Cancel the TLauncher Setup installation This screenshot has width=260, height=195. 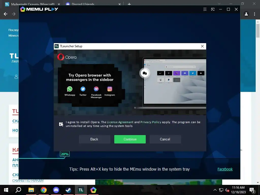click(x=165, y=139)
